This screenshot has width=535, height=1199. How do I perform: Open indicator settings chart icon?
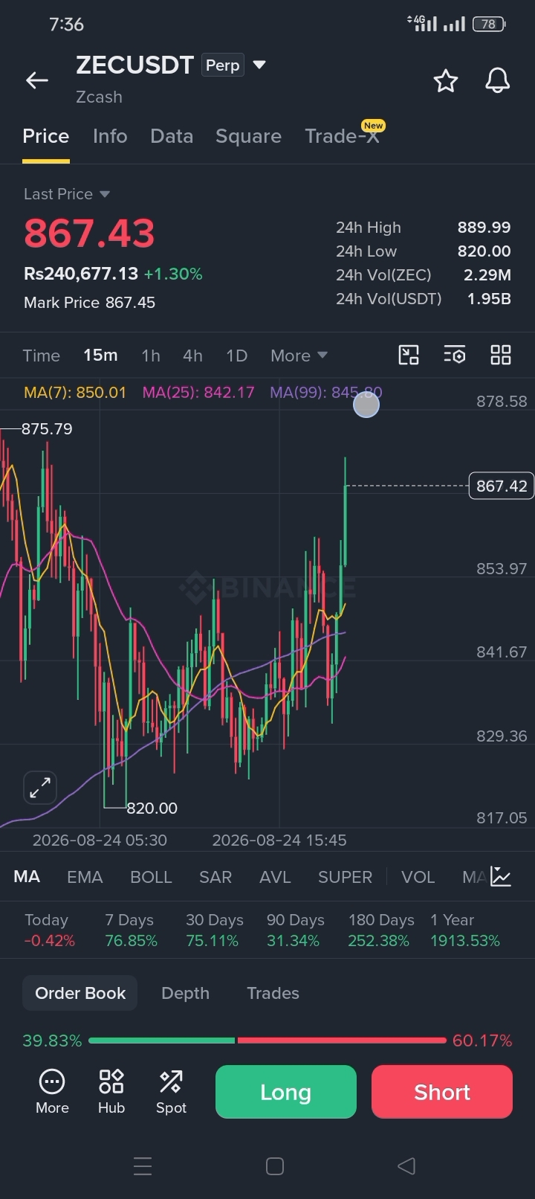tap(501, 877)
